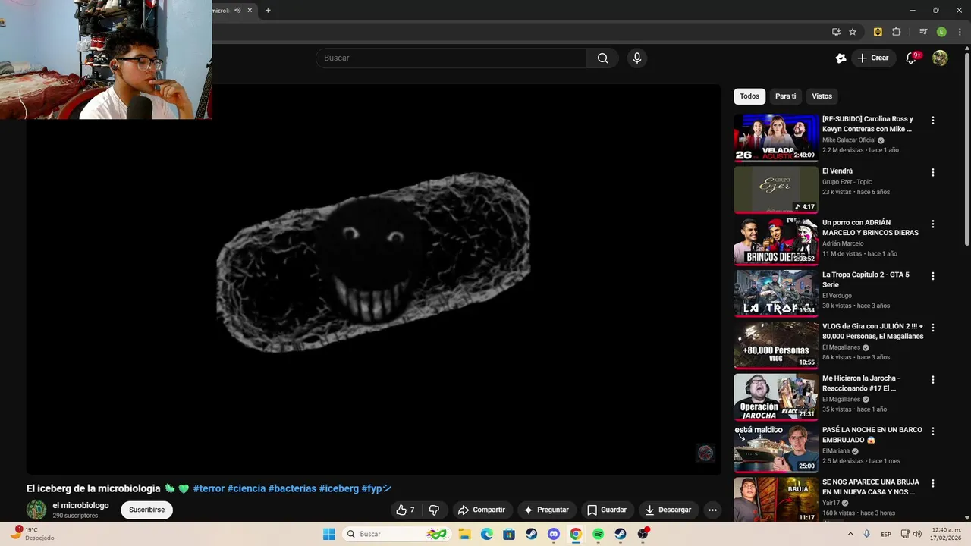Open Chrome media controls icon
Screen dimensions: 971x546
point(923,32)
